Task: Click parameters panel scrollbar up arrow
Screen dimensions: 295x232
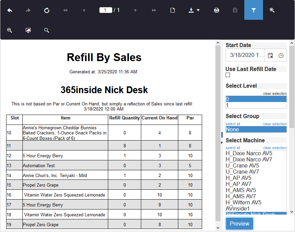Action: 292,43
